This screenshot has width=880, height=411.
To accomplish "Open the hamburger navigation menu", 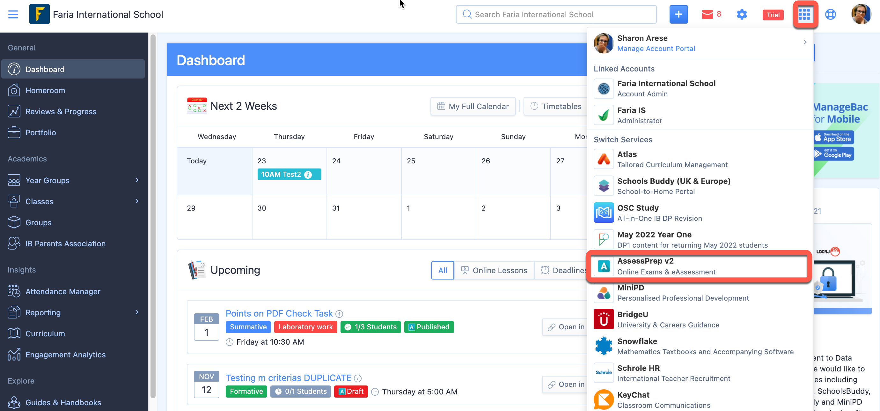I will (13, 14).
